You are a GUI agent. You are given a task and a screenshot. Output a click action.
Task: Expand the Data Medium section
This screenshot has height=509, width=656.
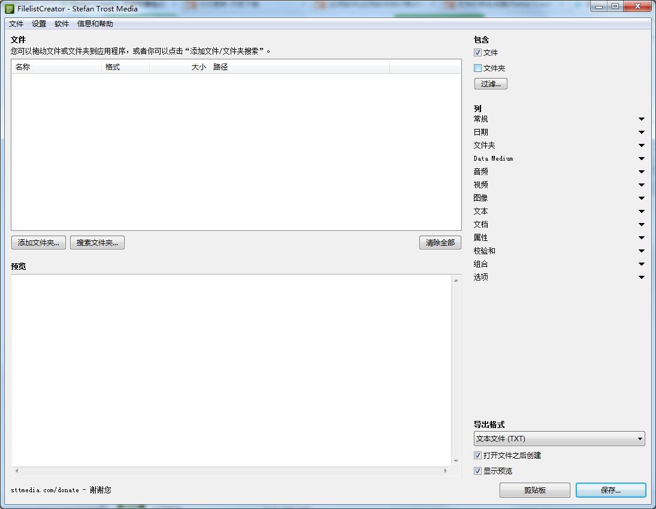click(x=641, y=158)
